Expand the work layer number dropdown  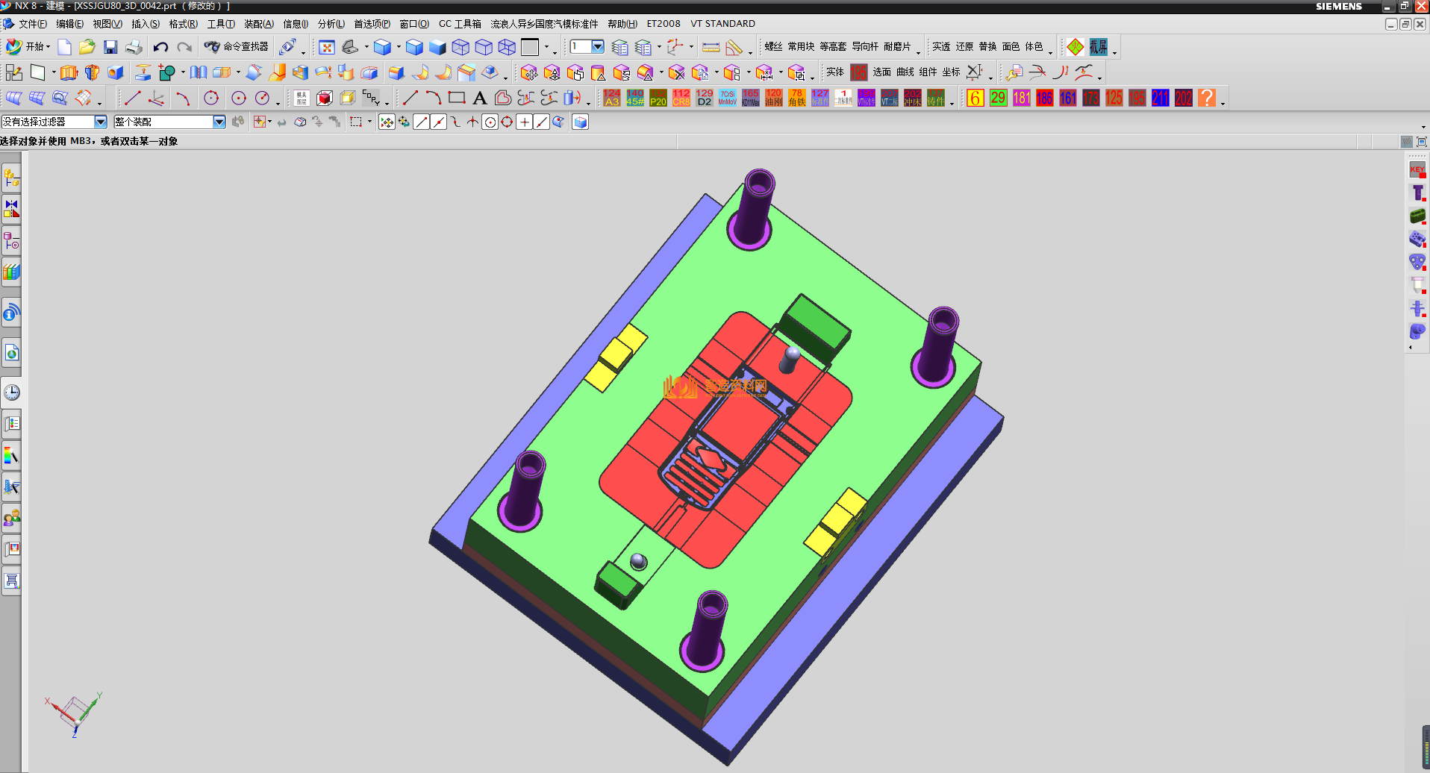(x=598, y=47)
